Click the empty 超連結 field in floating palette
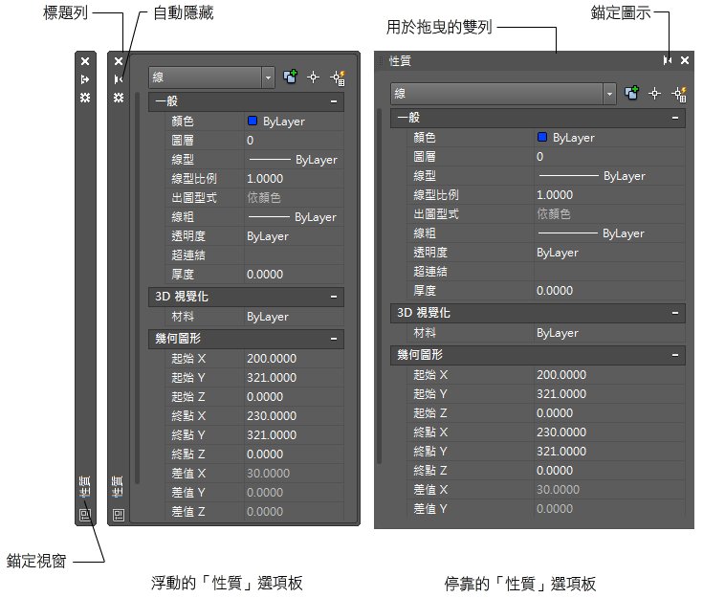The height and width of the screenshot is (598, 703). [295, 255]
